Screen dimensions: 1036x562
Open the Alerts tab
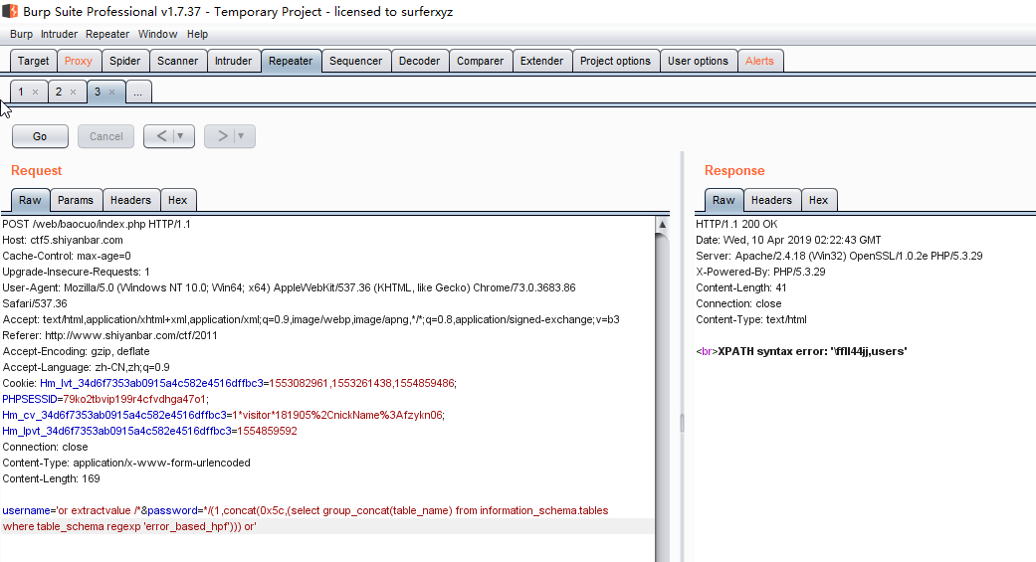759,61
